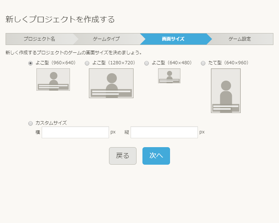This screenshot has height=223, width=279.
Task: Select よこ型 (1280×720) radio button
Action: pyautogui.click(x=87, y=63)
